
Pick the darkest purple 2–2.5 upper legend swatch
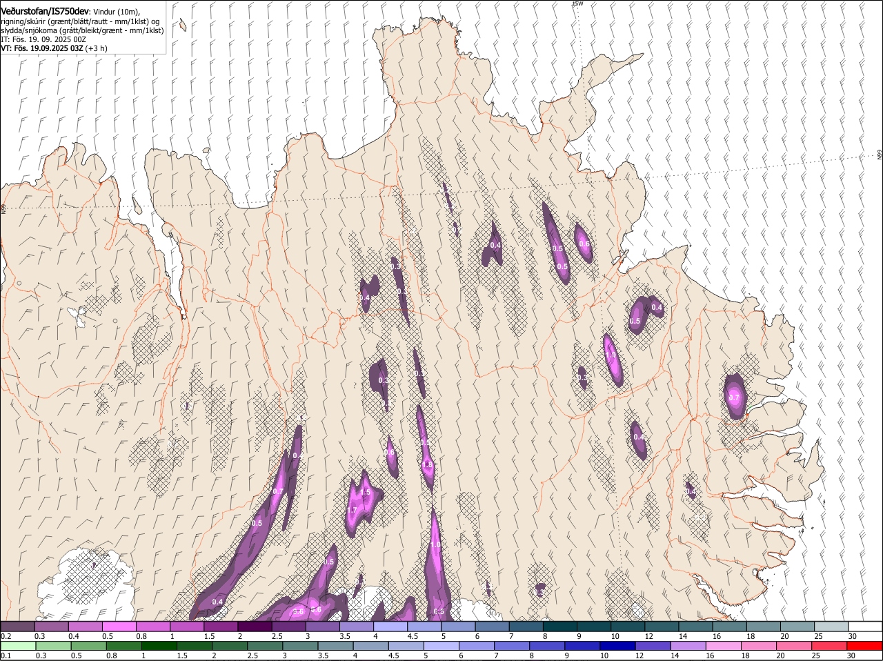point(255,626)
